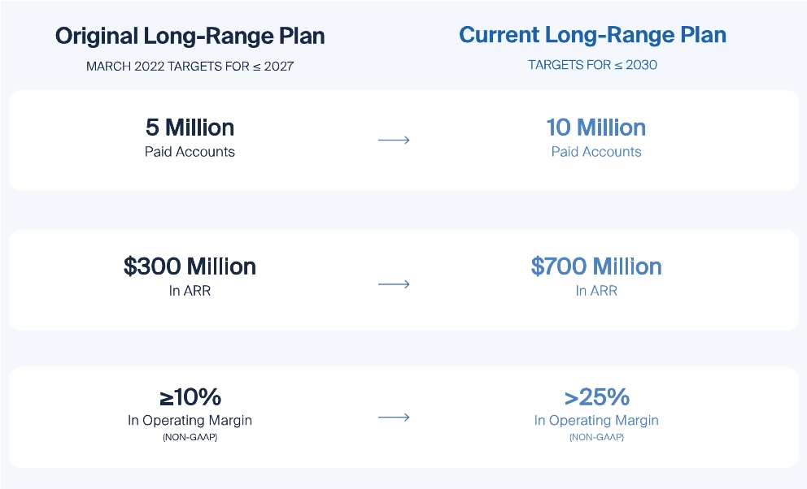Click In Operating Margin label under >25%
This screenshot has height=489, width=807.
tap(596, 421)
